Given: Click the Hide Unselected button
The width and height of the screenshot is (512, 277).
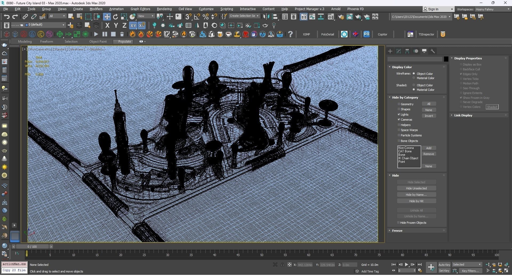Looking at the screenshot, I should tap(416, 188).
